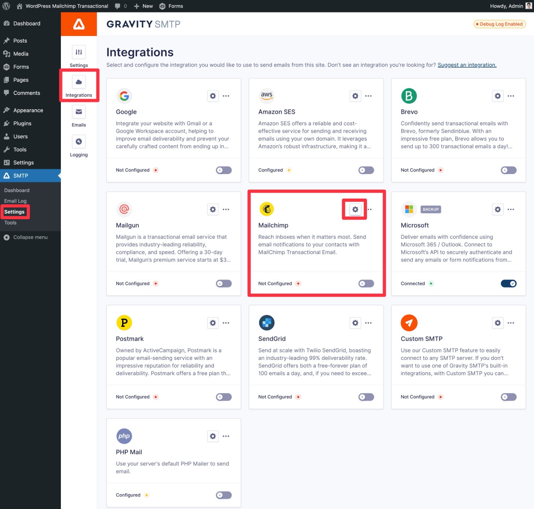
Task: Open the Mailgun settings gear icon
Action: pos(213,209)
